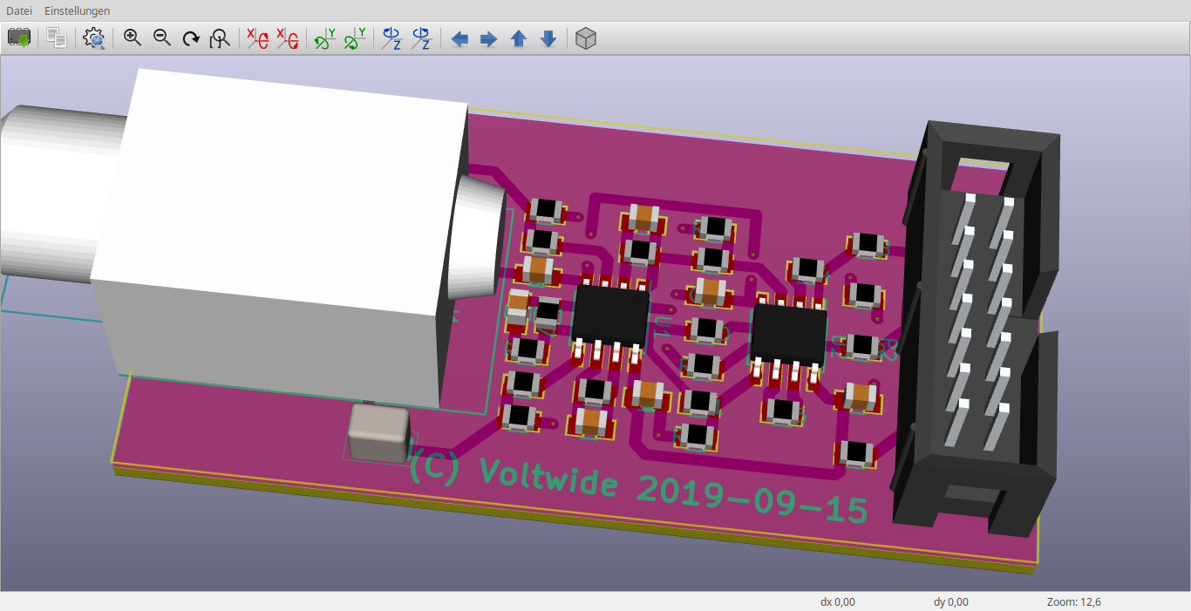Open the Einstellungen menu
This screenshot has height=611, width=1191.
point(78,10)
